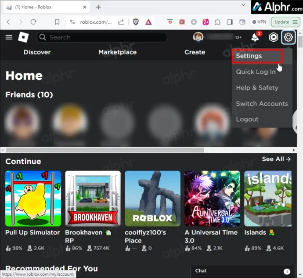The image size is (303, 278).
Task: Click the horizontal scrollbar left arrow
Action: pyautogui.click(x=3, y=150)
